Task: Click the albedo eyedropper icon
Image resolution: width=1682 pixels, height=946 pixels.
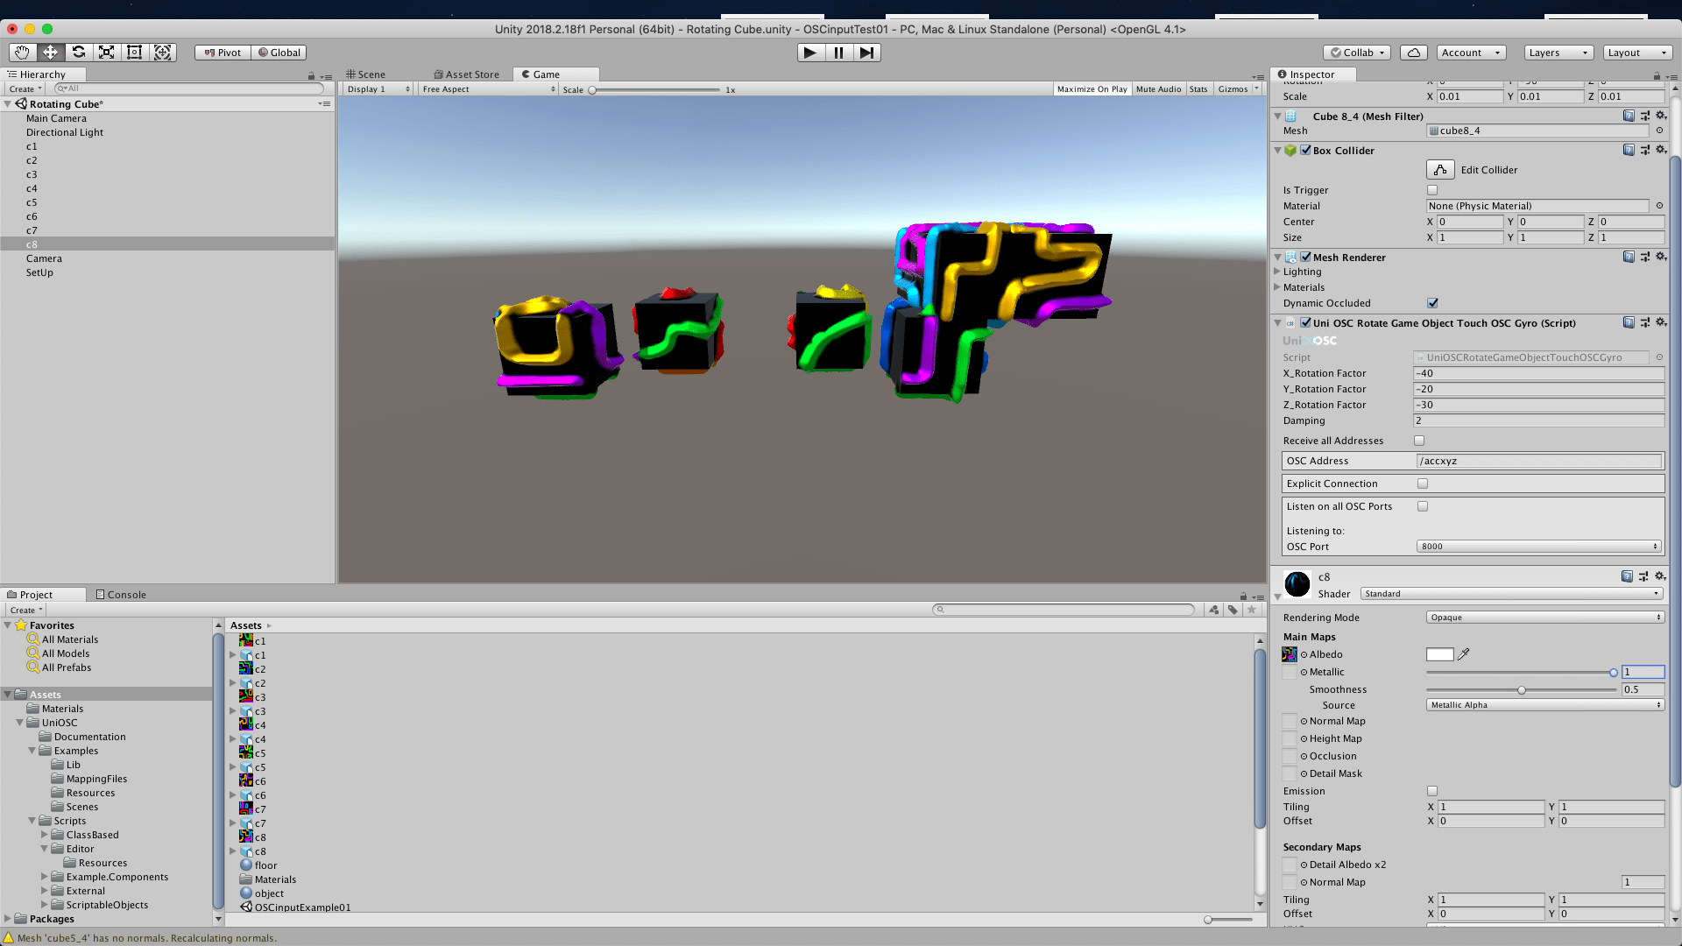Action: pyautogui.click(x=1463, y=654)
